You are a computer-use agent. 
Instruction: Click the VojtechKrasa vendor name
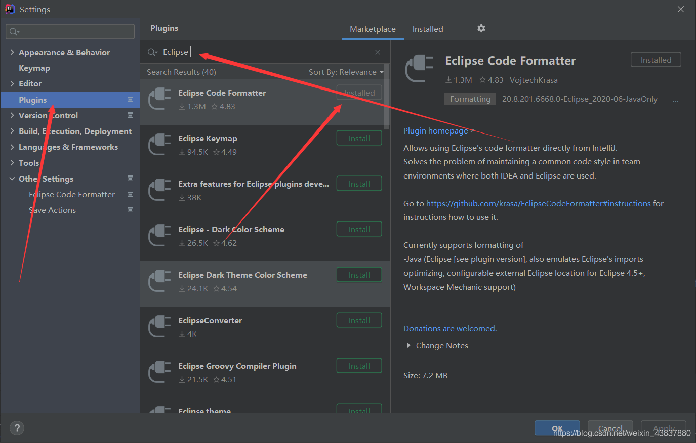pyautogui.click(x=534, y=80)
